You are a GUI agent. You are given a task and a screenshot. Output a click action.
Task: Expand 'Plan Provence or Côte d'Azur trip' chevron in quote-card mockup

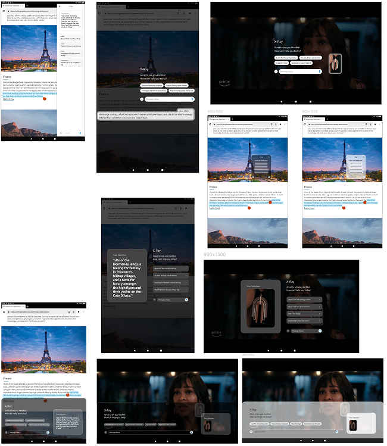point(186,290)
